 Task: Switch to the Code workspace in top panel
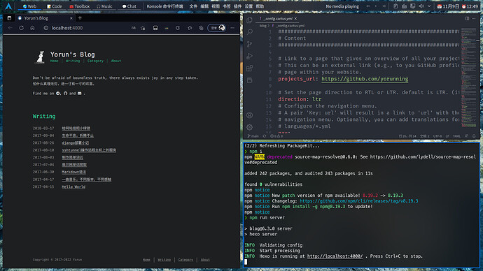[x=54, y=6]
